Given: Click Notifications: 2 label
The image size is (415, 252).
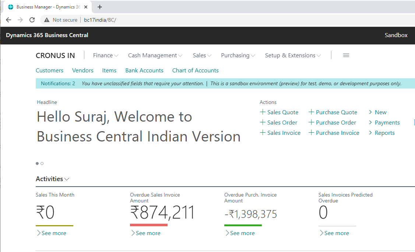Looking at the screenshot, I should (x=58, y=83).
